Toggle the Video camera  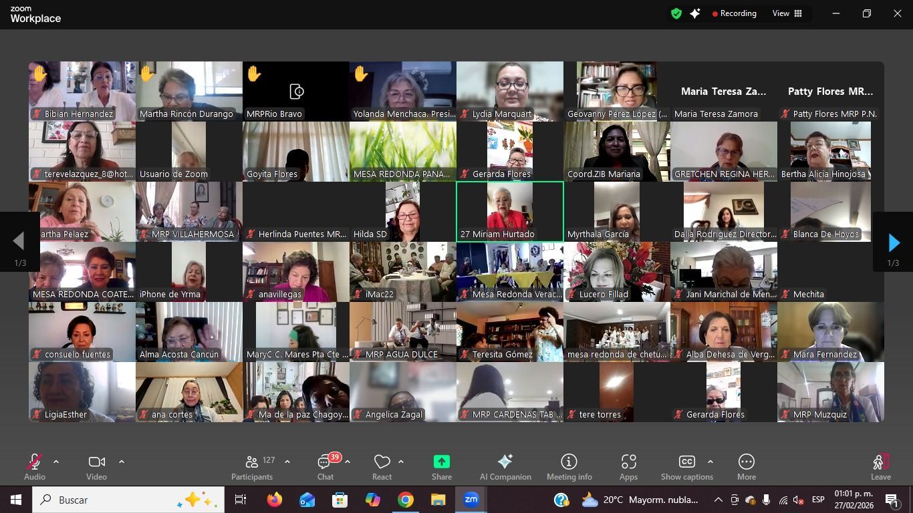pos(96,466)
